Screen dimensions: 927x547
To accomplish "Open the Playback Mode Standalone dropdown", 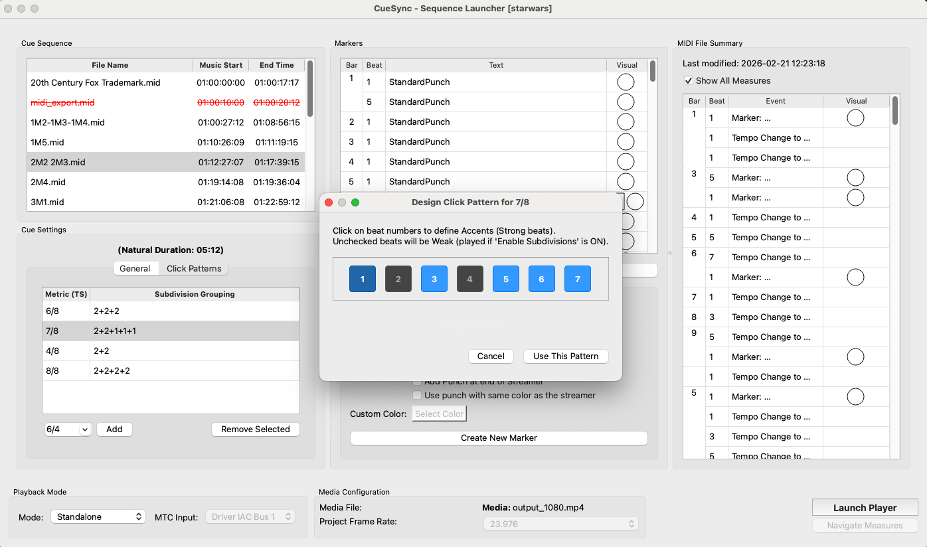I will 98,516.
